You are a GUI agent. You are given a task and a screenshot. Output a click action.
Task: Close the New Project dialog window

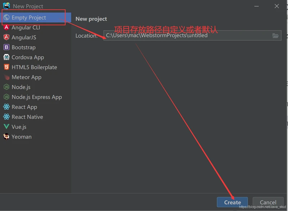(276, 6)
